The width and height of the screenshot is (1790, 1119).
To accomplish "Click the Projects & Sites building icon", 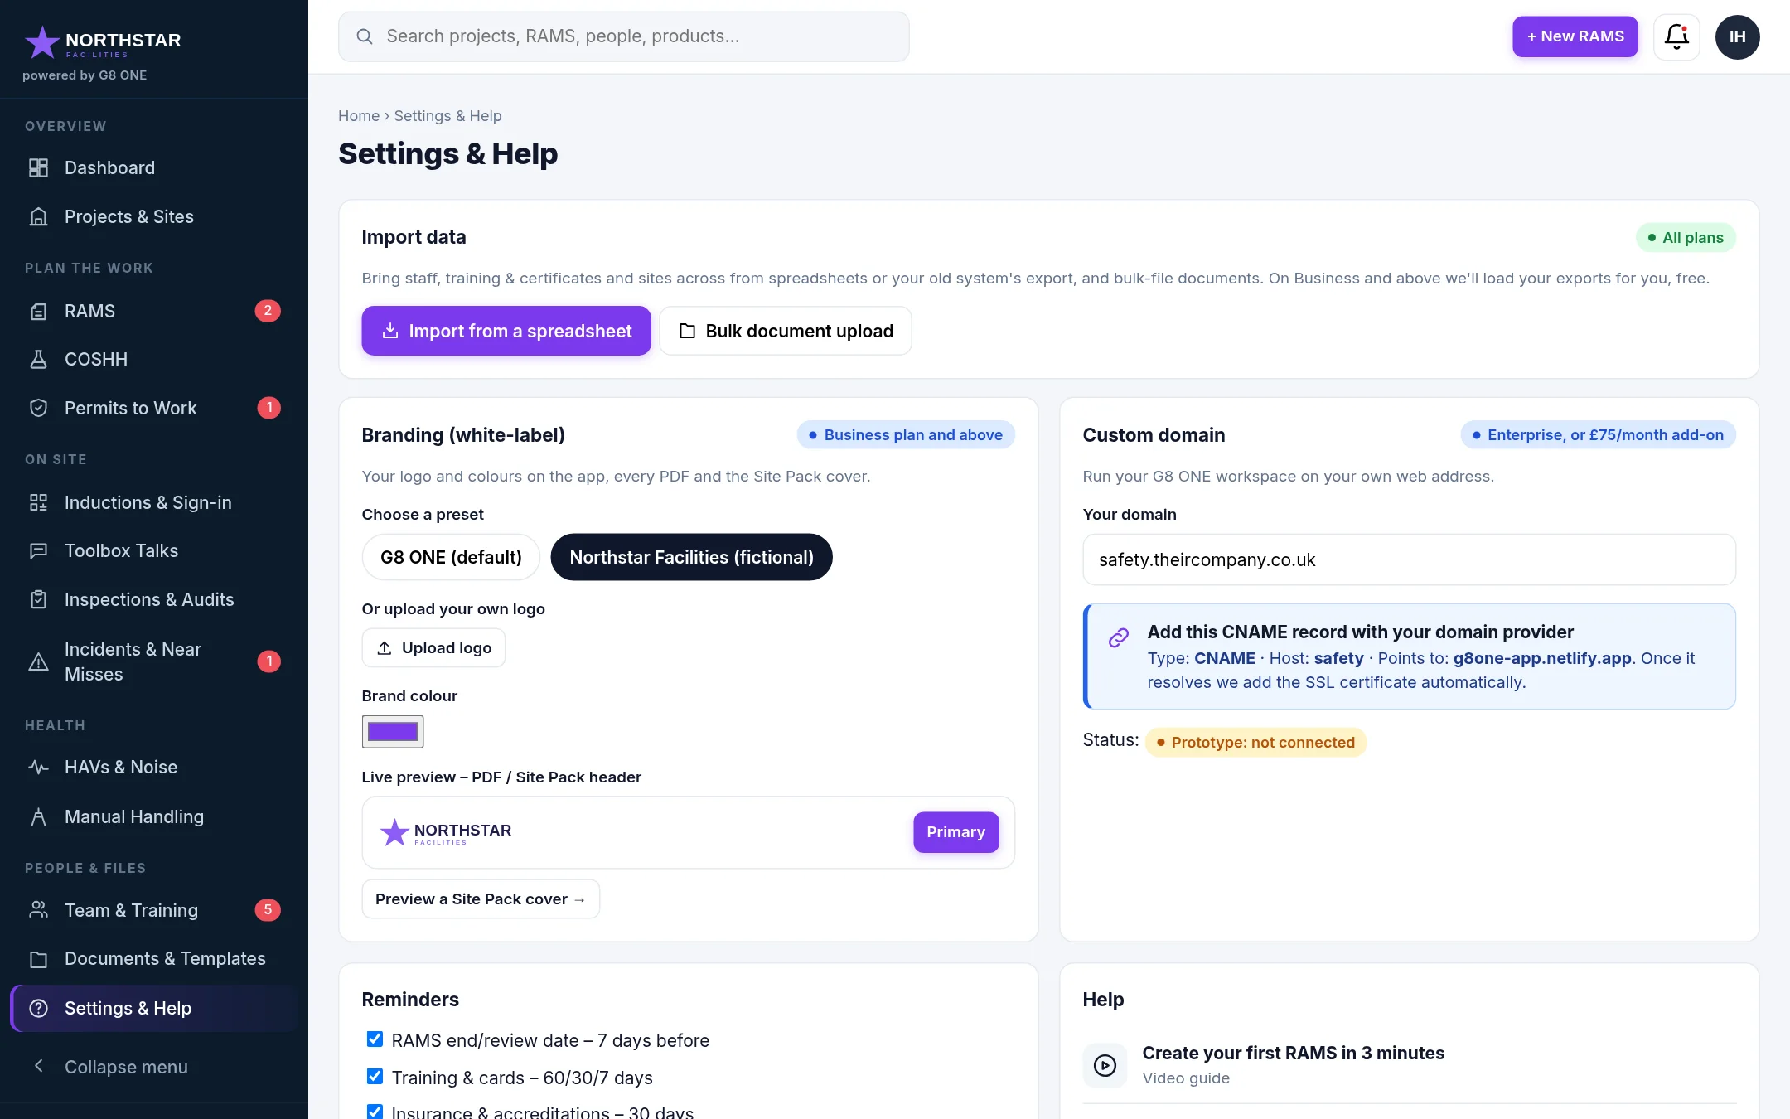I will coord(38,216).
